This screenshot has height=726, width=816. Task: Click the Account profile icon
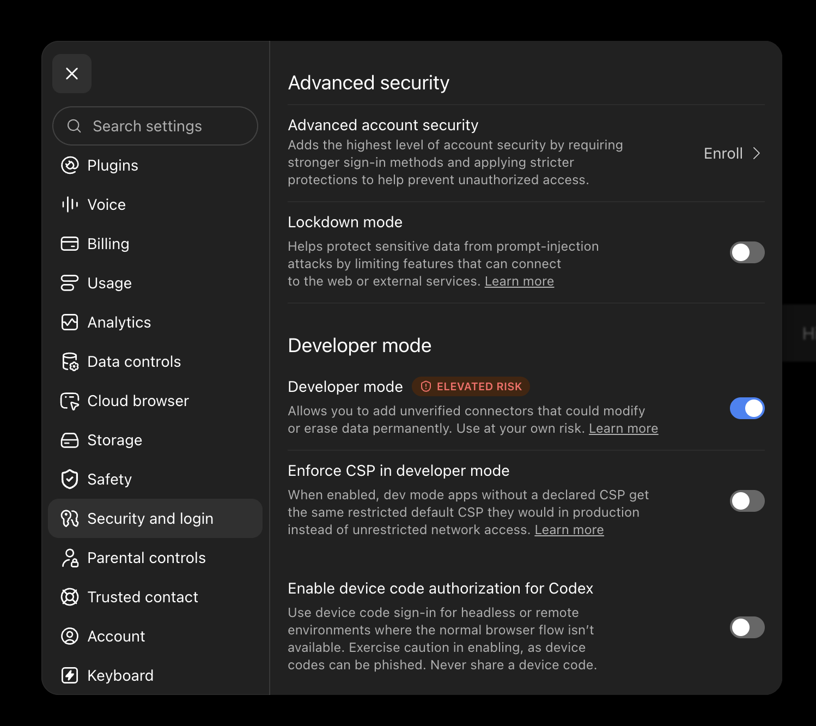click(70, 636)
